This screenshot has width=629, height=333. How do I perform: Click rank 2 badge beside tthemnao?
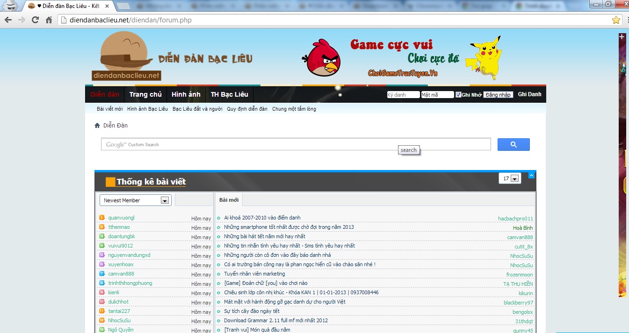pyautogui.click(x=102, y=227)
